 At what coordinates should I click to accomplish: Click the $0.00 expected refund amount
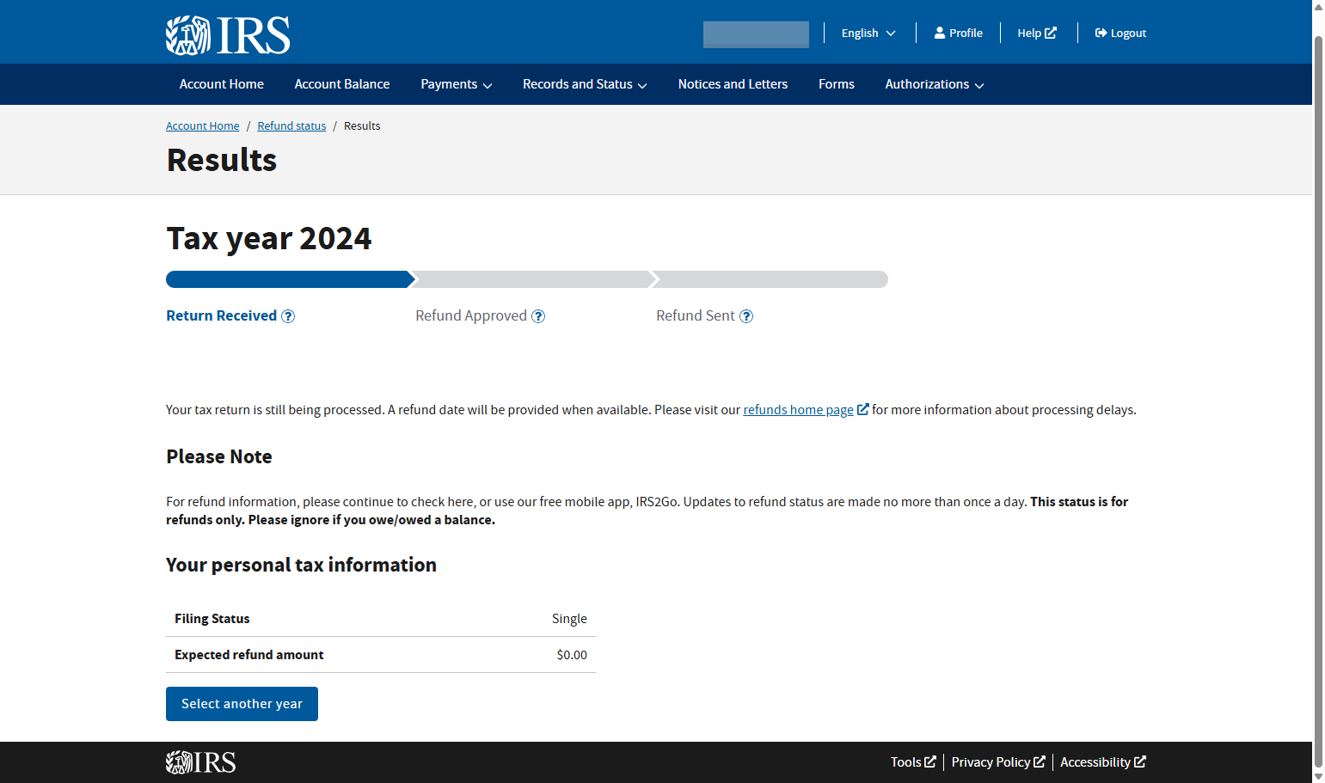coord(572,655)
